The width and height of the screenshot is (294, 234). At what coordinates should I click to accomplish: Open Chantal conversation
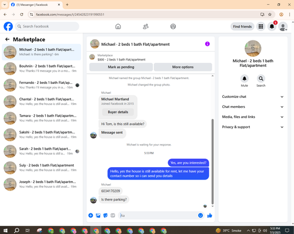41,101
